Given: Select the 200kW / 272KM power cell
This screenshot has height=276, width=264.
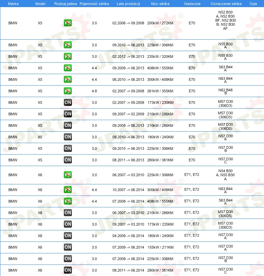Looking at the screenshot, I should pos(160,23).
